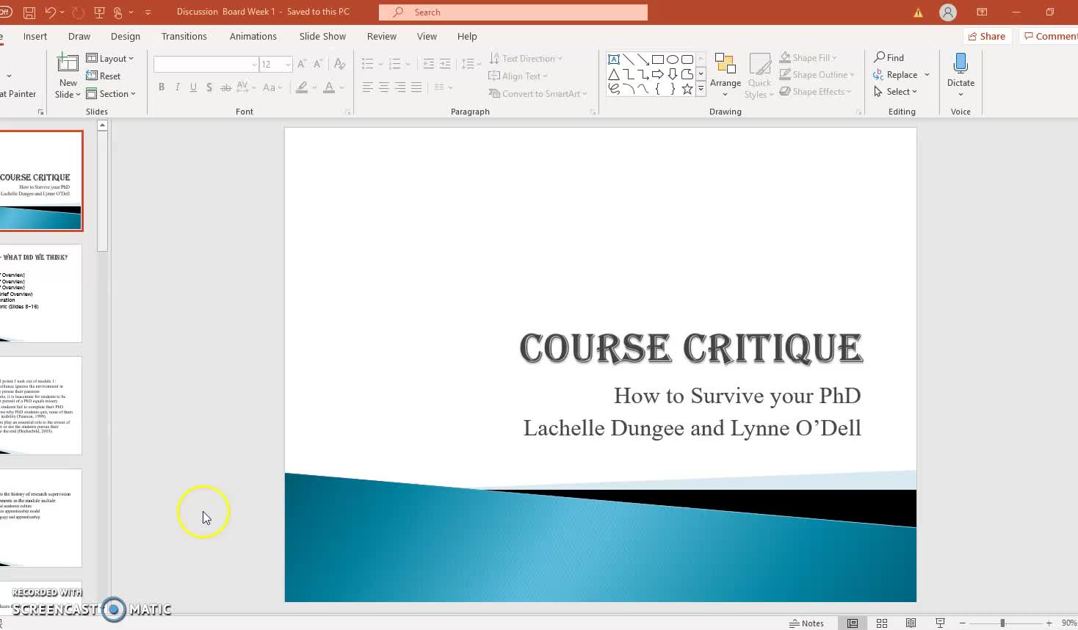Open the Select dropdown
1078x630 pixels.
pyautogui.click(x=895, y=92)
